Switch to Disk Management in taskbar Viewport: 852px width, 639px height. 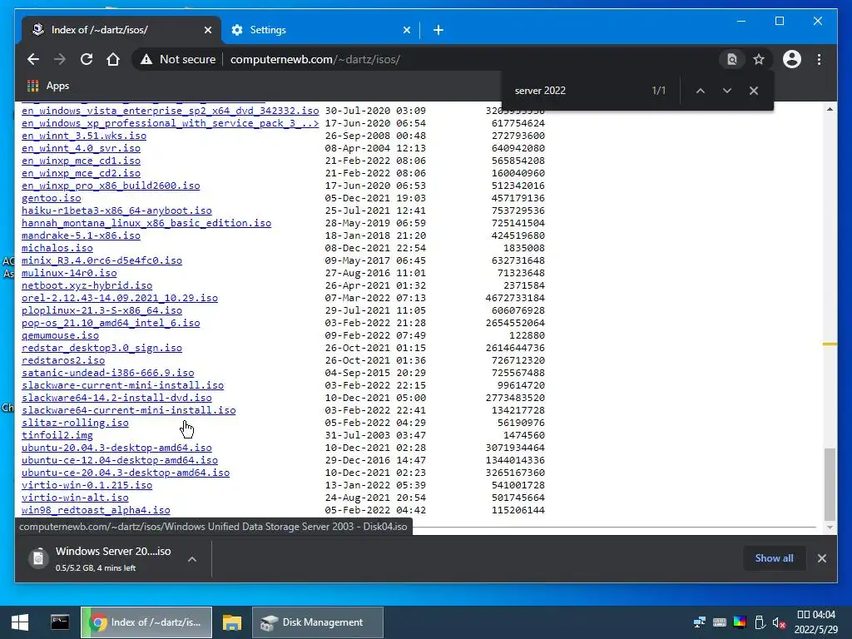pyautogui.click(x=318, y=622)
